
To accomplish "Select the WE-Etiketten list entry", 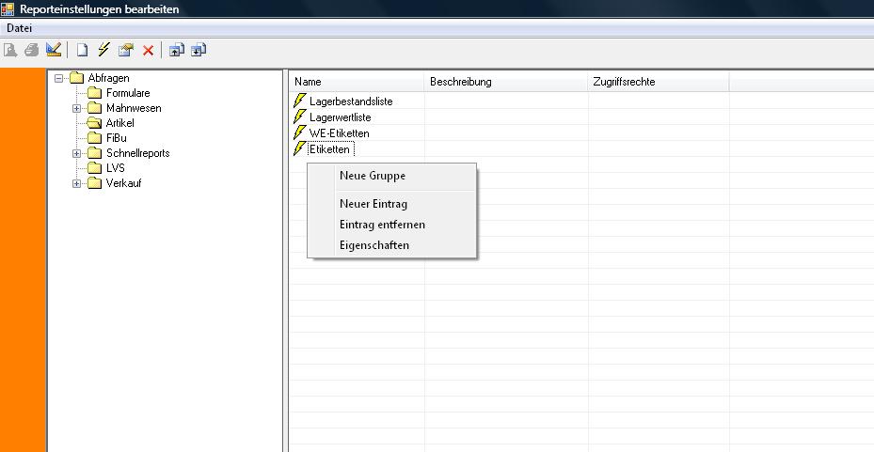I will 339,133.
